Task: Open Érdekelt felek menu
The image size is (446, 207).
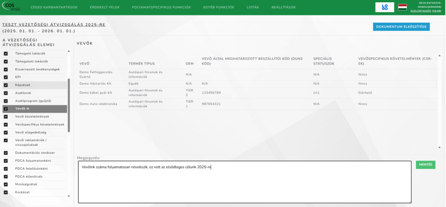Action: pyautogui.click(x=105, y=7)
